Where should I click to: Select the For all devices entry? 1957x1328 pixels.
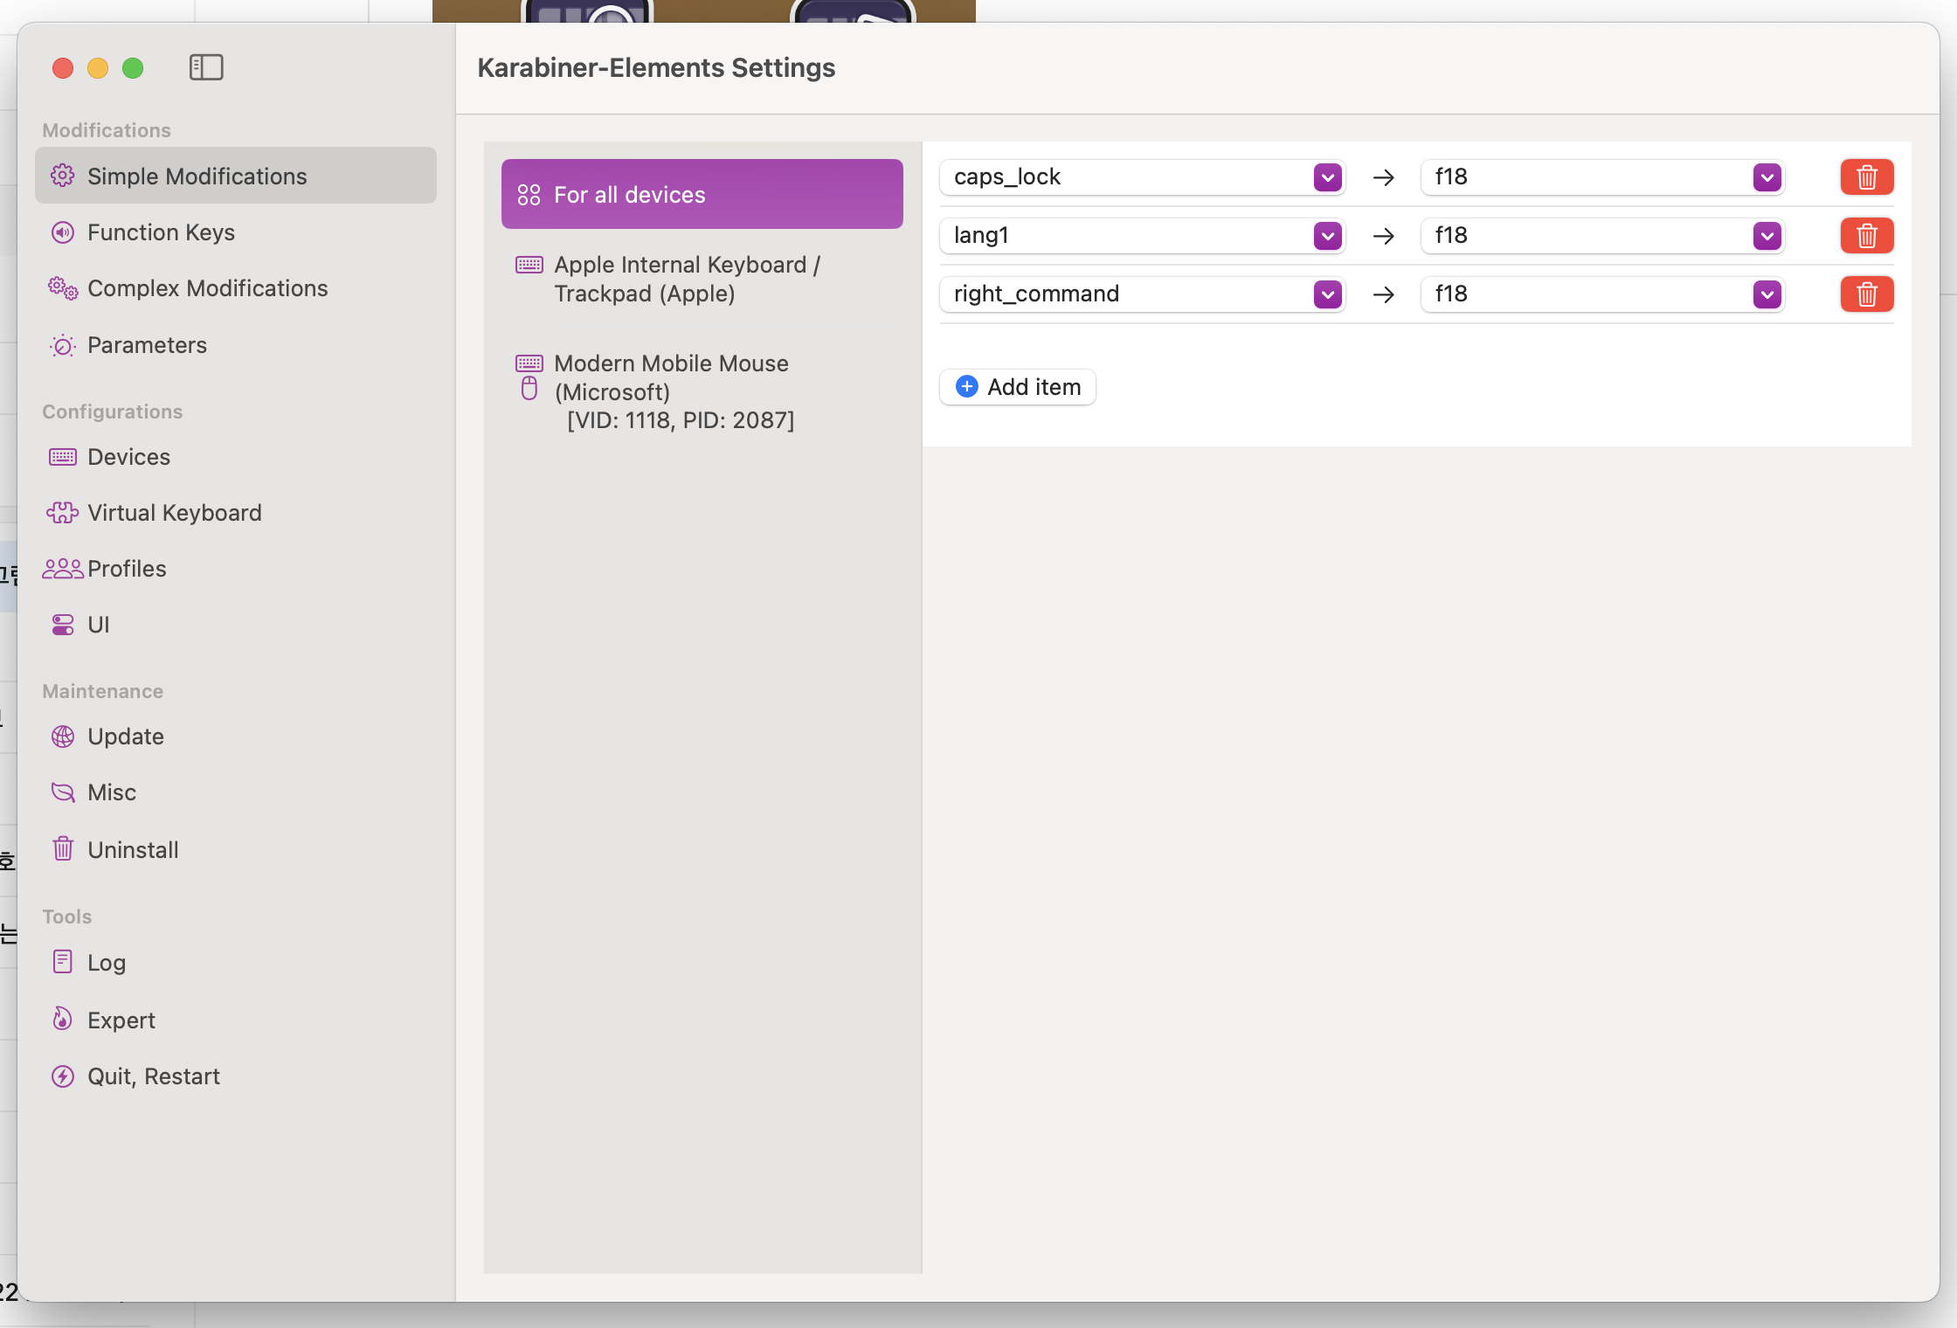(x=702, y=194)
